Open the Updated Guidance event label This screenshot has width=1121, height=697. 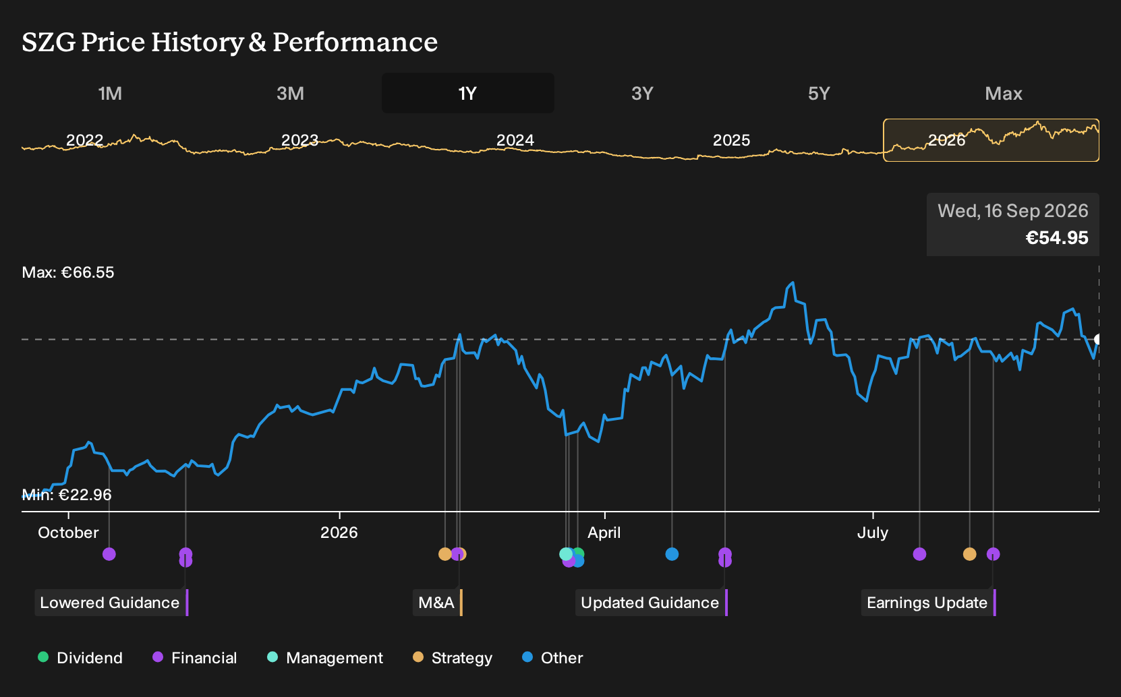pos(652,603)
